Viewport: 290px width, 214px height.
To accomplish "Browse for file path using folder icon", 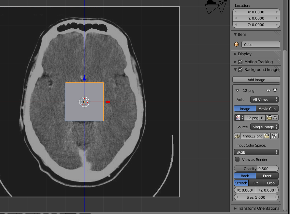I will click(x=266, y=136).
